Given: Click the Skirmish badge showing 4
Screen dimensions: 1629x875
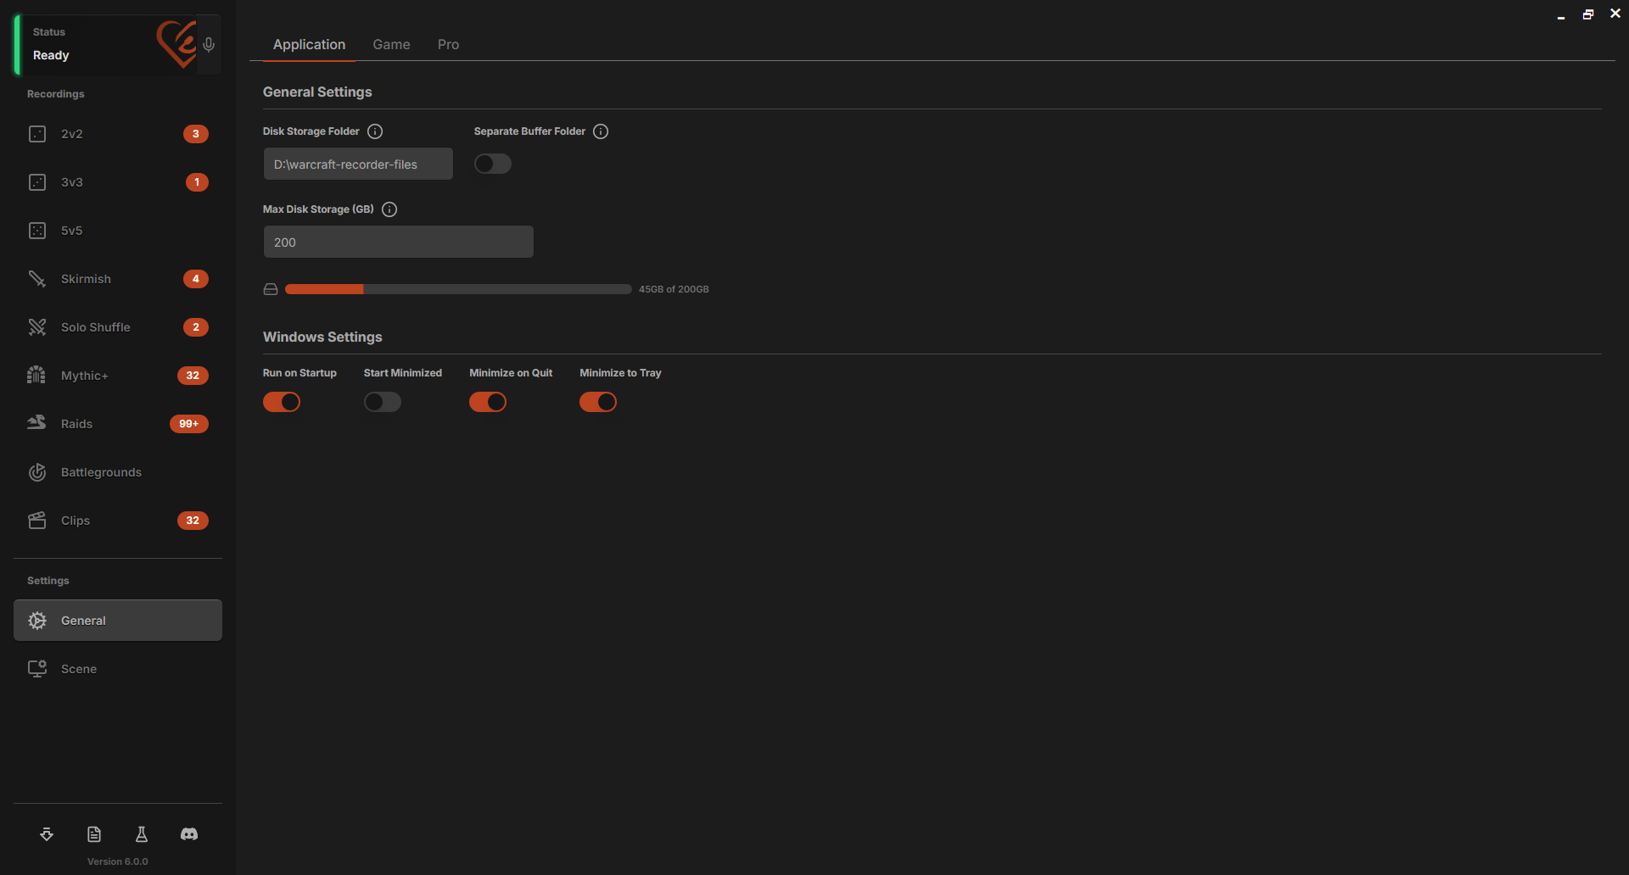Looking at the screenshot, I should pyautogui.click(x=196, y=279).
